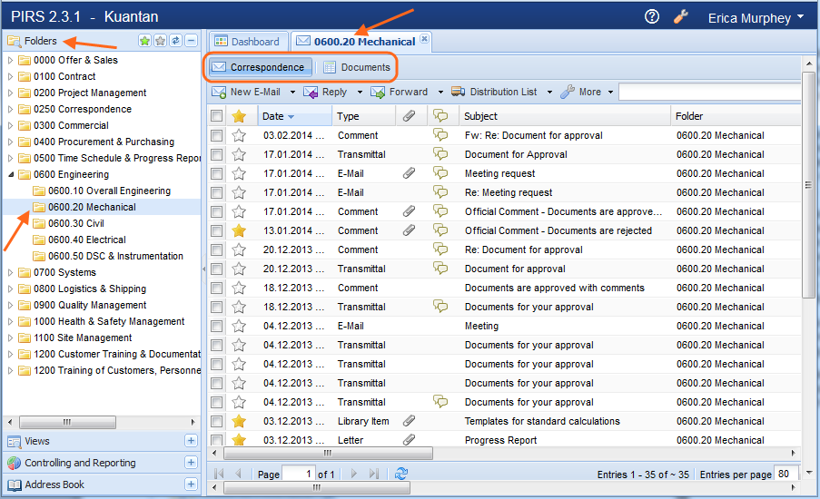Image resolution: width=820 pixels, height=499 pixels.
Task: Click the refresh folders icon in Folders header
Action: [175, 41]
